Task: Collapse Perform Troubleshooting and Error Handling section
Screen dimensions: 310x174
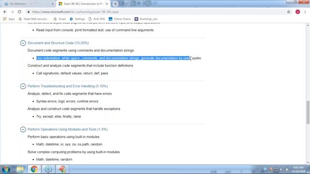Action: (x=23, y=86)
